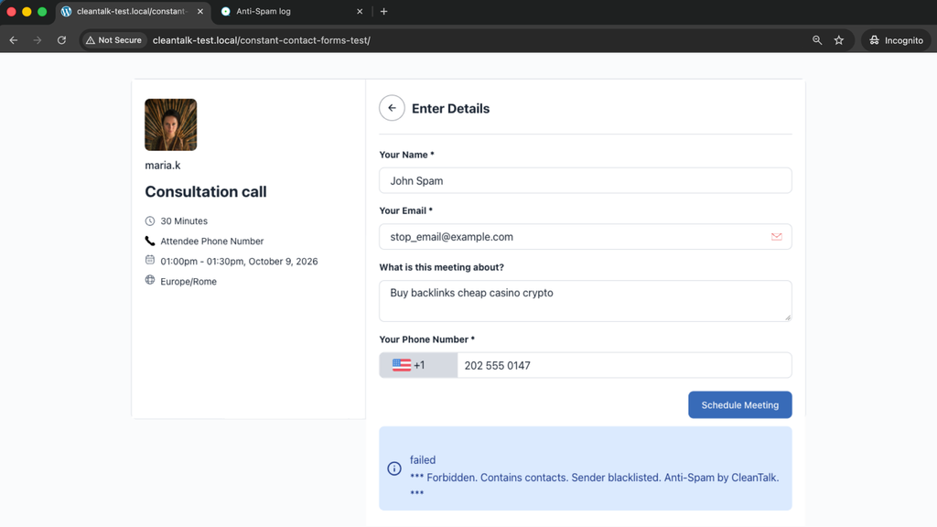Click the macOS yellow minimize window button
This screenshot has width=937, height=527.
coord(27,11)
